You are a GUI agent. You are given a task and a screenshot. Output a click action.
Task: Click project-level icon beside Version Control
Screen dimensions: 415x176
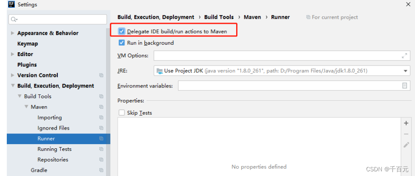[x=101, y=75]
